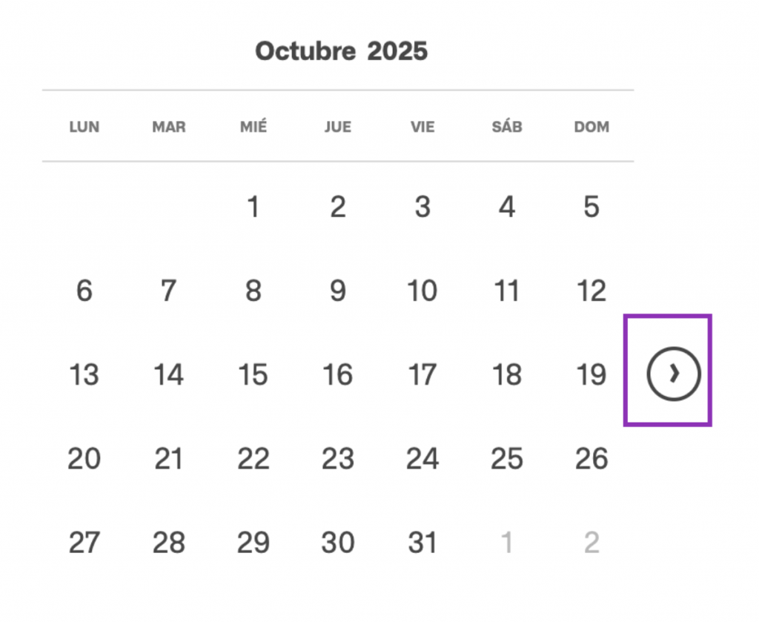Pick October 5 on the calendar
Viewport: 759px width, 622px height.
point(591,208)
